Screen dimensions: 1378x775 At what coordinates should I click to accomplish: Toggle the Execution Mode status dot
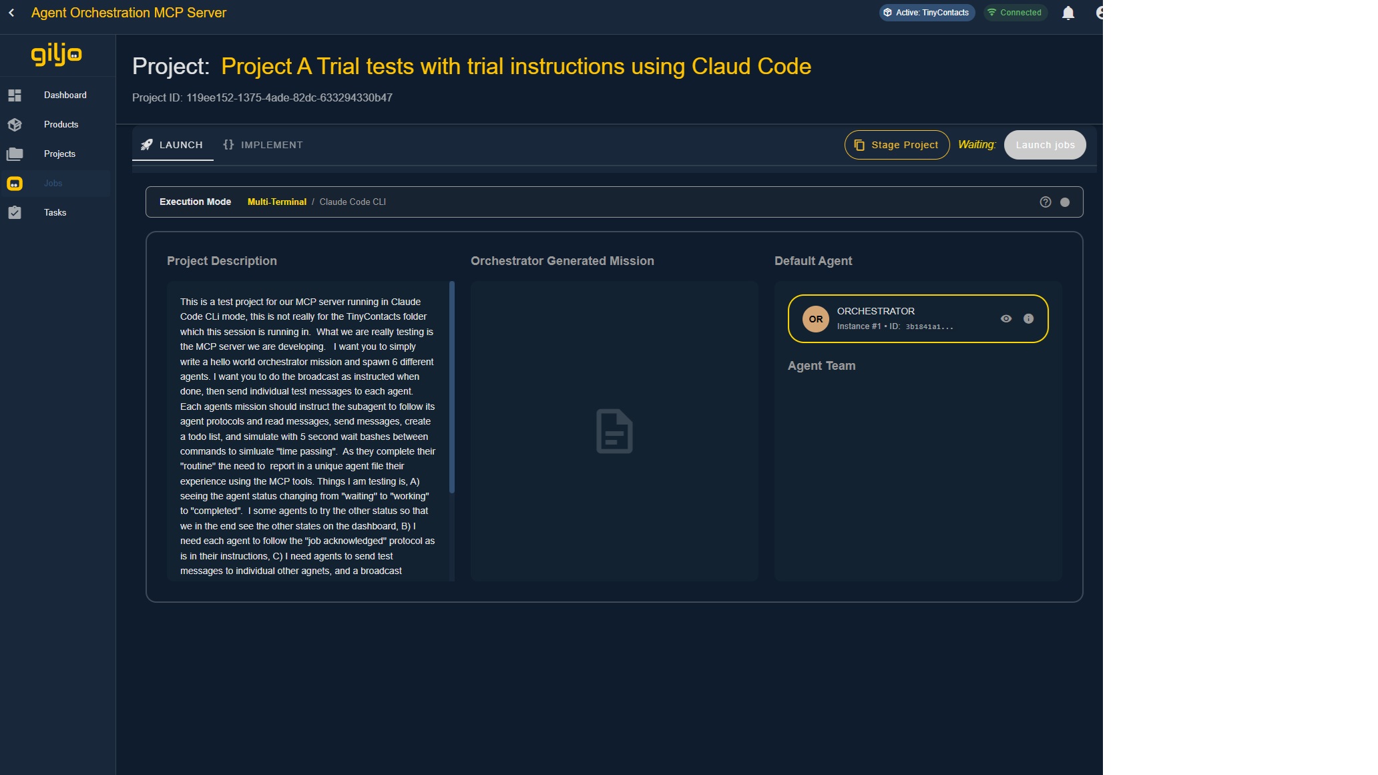click(1065, 202)
